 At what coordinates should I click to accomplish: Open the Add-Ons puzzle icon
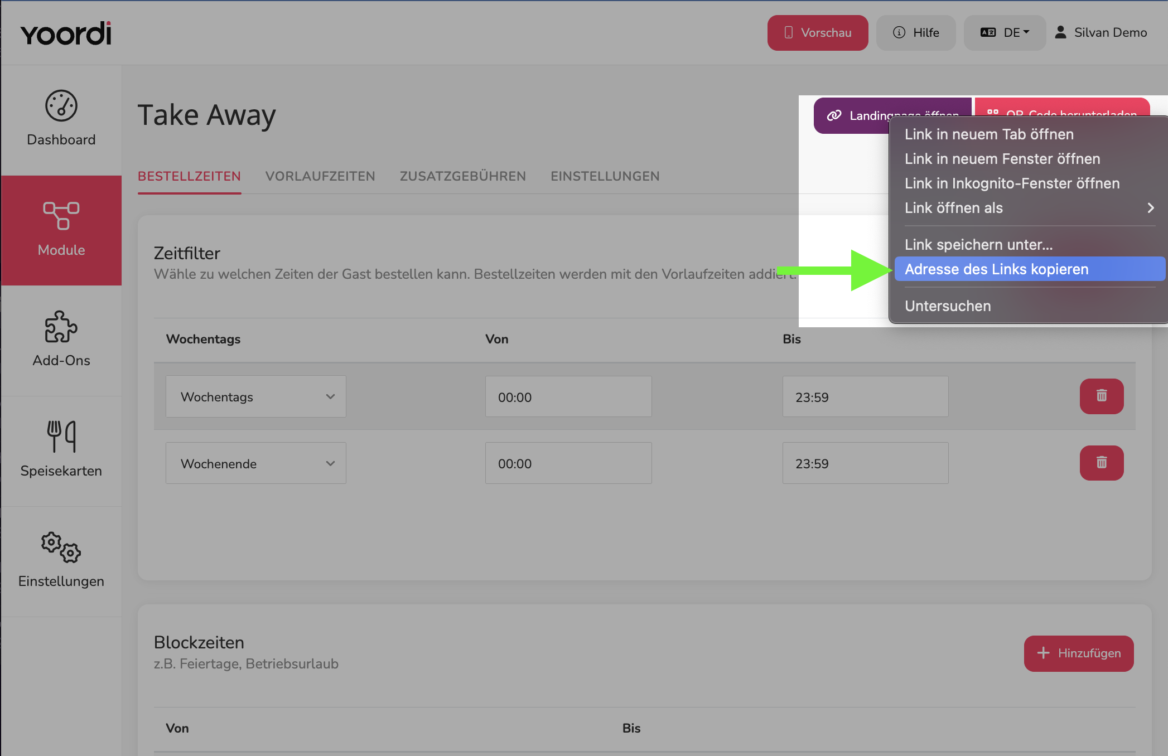[x=61, y=327]
